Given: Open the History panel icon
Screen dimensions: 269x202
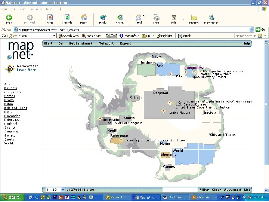Looking at the screenshot, I should pyautogui.click(x=120, y=18).
